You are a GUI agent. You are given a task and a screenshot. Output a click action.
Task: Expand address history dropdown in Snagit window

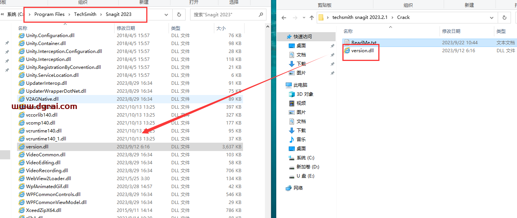pos(166,14)
